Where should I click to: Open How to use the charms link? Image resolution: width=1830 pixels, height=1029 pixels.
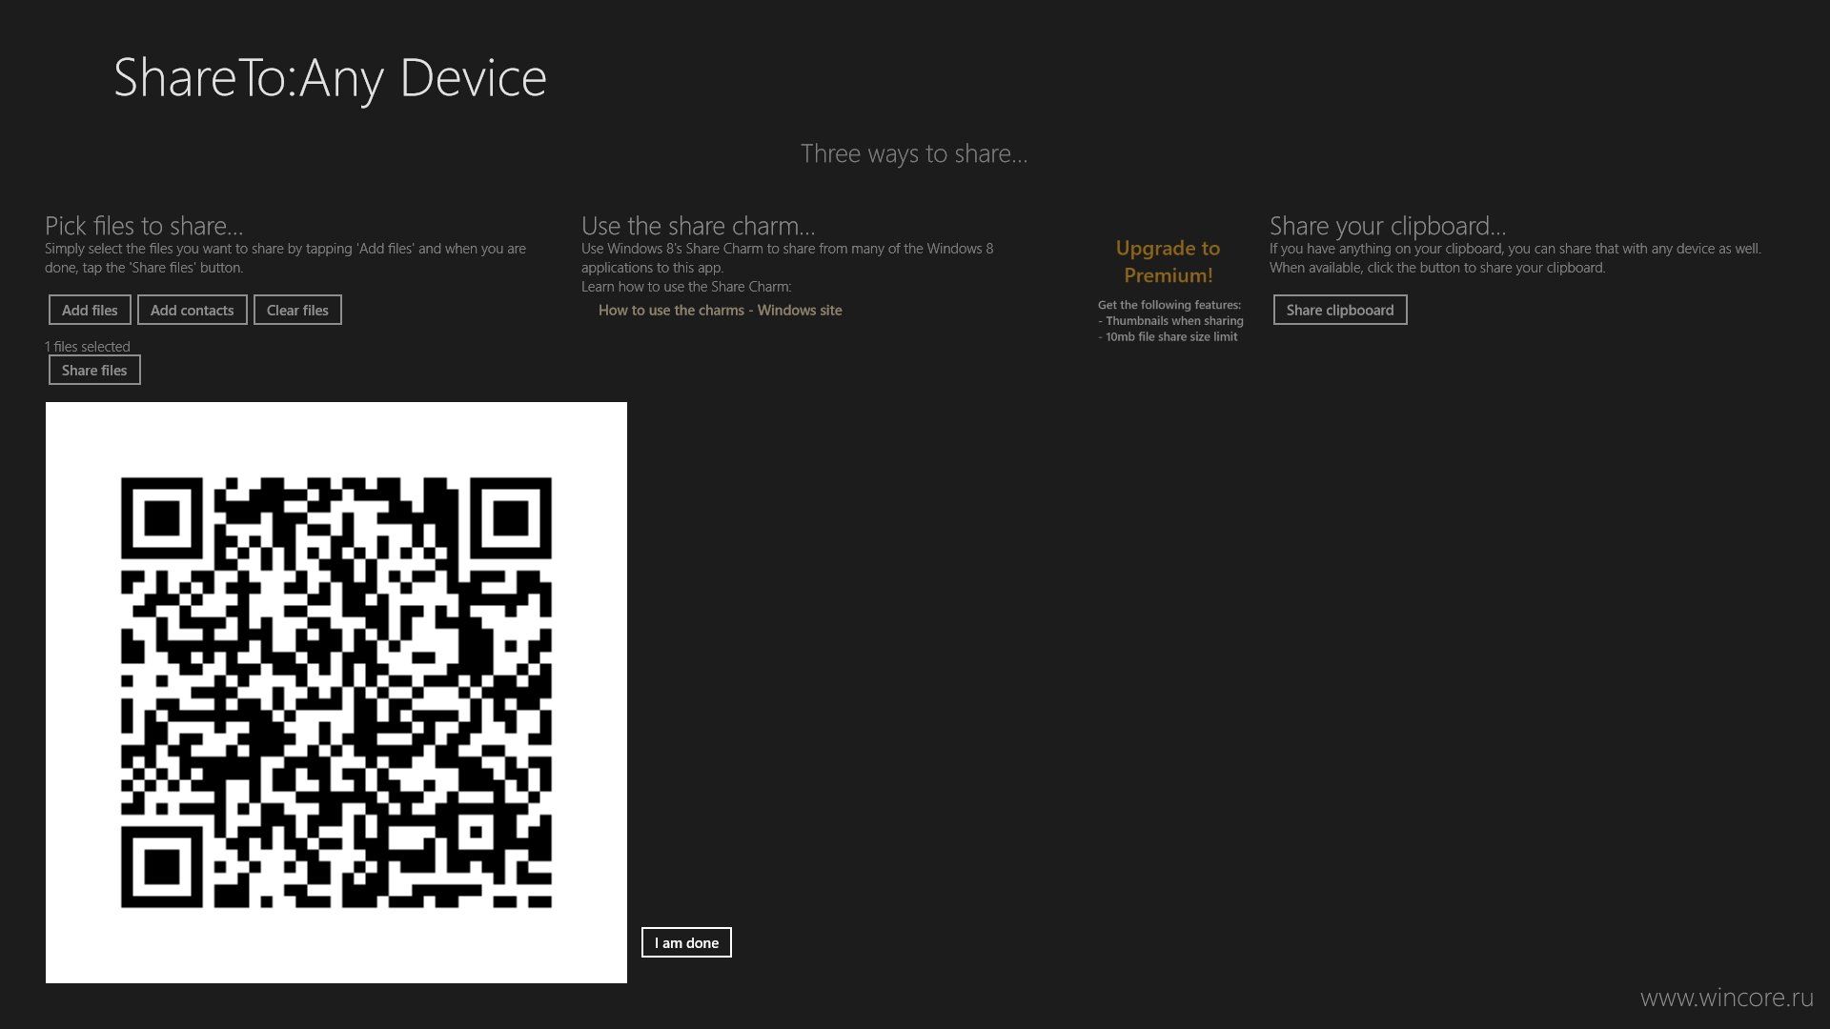pos(720,310)
